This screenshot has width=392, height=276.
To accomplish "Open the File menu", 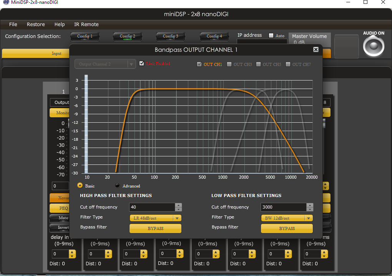I will pyautogui.click(x=13, y=24).
